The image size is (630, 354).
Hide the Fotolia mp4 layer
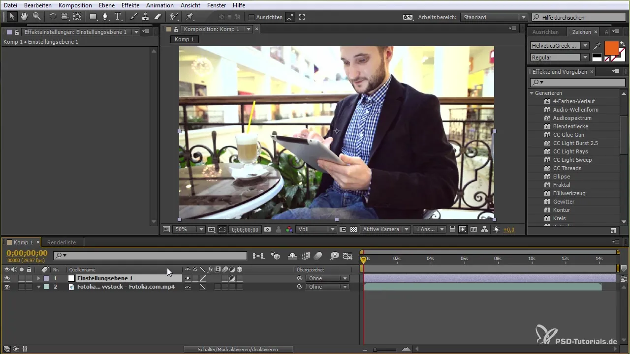[x=7, y=287]
